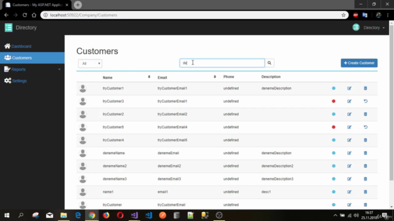This screenshot has width=394, height=221.
Task: Open a new browser tab
Action: [78, 5]
